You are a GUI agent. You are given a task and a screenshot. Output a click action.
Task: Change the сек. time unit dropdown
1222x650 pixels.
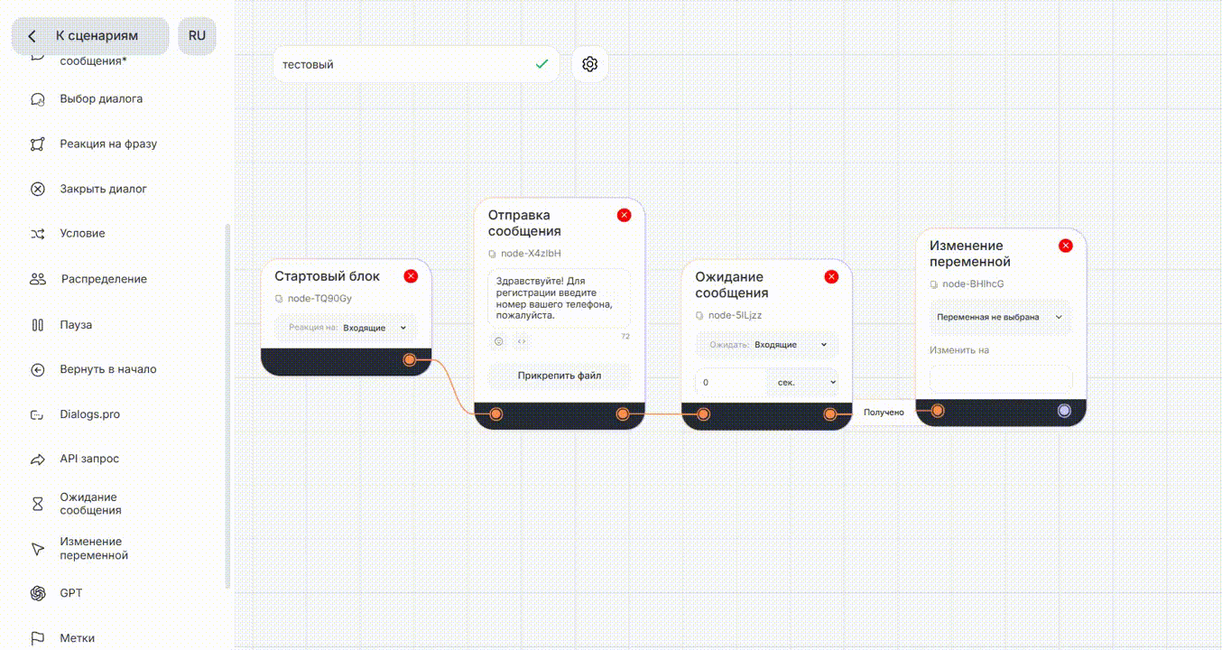[x=802, y=383]
